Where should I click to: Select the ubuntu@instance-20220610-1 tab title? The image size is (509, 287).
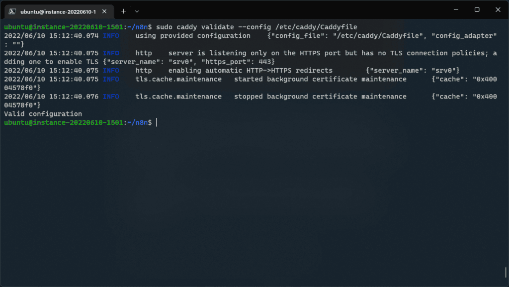point(58,11)
